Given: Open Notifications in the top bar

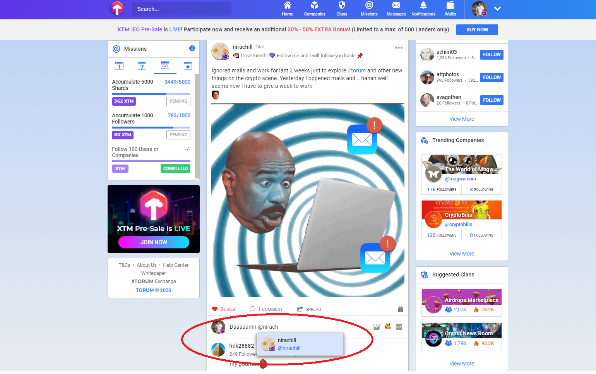Looking at the screenshot, I should coord(423,9).
